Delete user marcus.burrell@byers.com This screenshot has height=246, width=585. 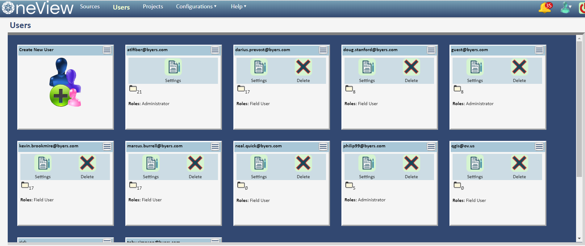(x=195, y=163)
